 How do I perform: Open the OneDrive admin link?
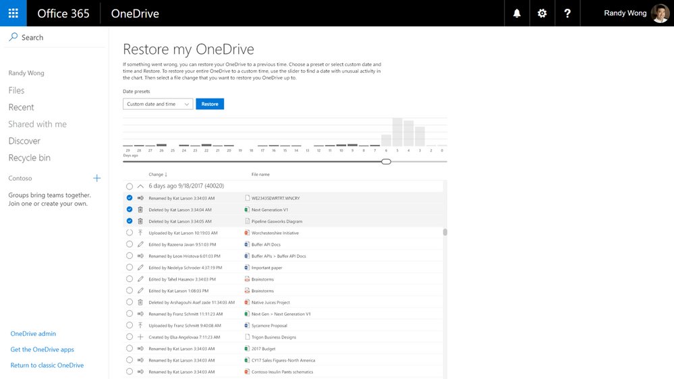(x=33, y=333)
